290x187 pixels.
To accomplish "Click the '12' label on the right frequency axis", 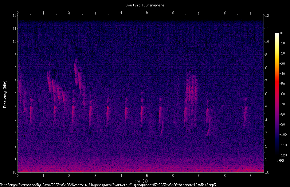I will pyautogui.click(x=267, y=16).
